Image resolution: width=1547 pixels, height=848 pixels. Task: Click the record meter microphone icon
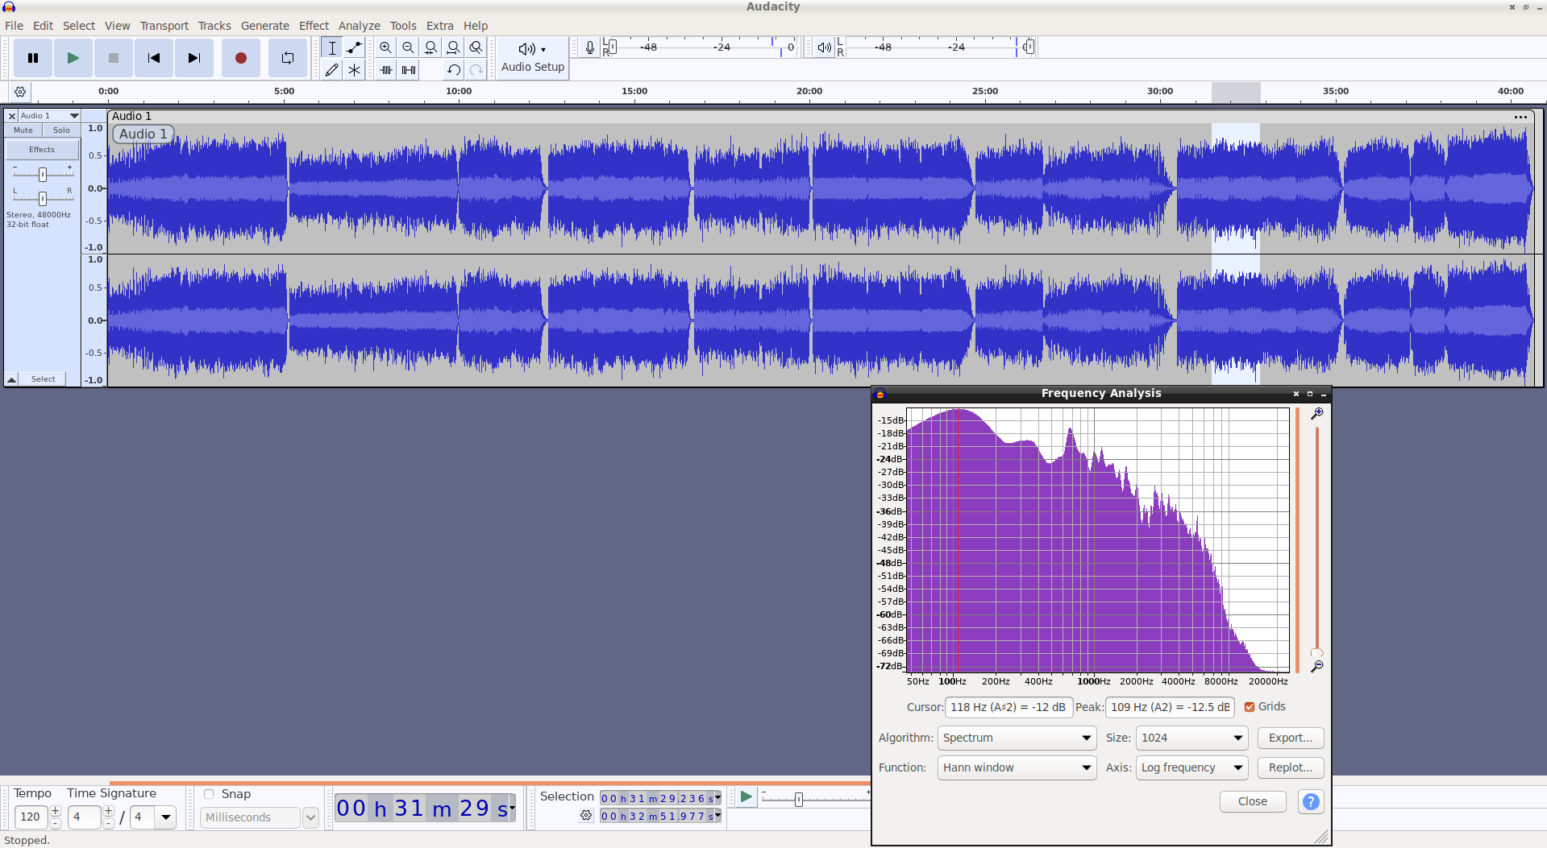(590, 48)
